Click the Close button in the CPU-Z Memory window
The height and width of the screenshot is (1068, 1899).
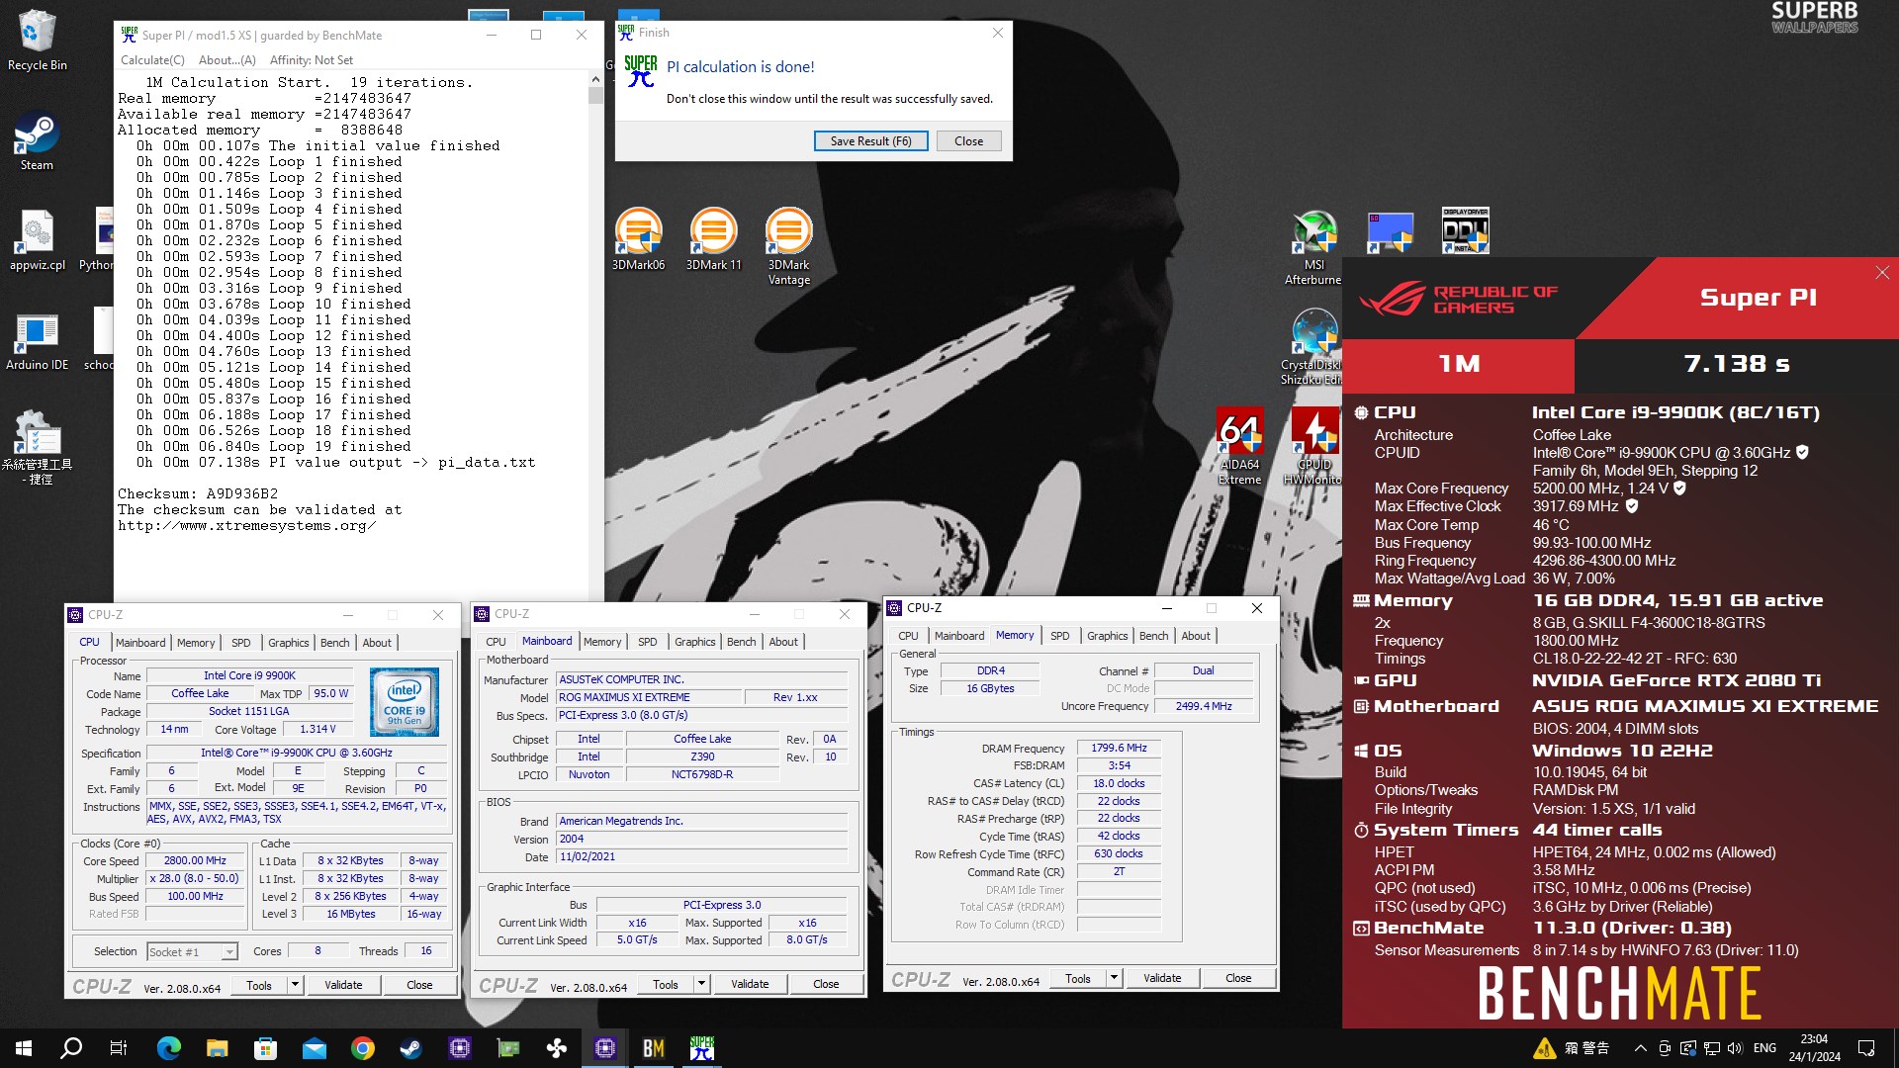[1238, 978]
